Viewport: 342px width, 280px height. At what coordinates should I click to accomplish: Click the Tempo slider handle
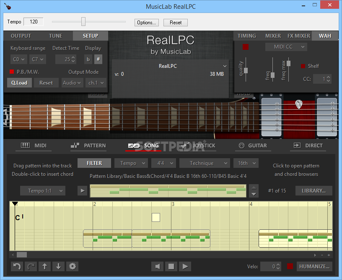(x=83, y=22)
